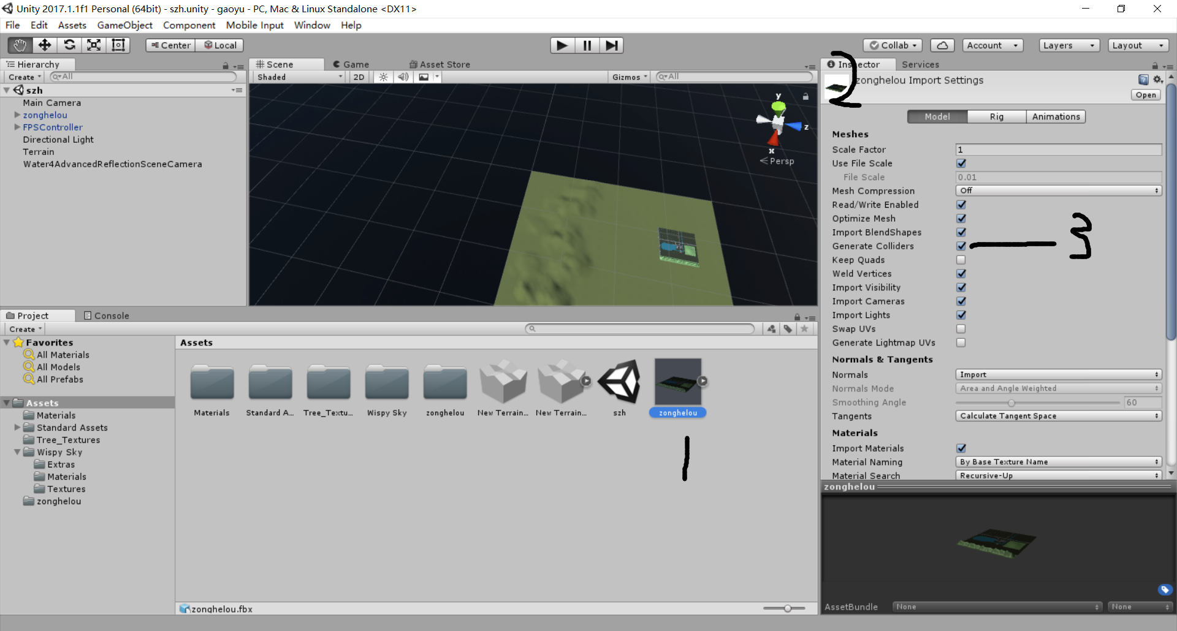Open the Component menu
1177x631 pixels.
click(x=189, y=25)
